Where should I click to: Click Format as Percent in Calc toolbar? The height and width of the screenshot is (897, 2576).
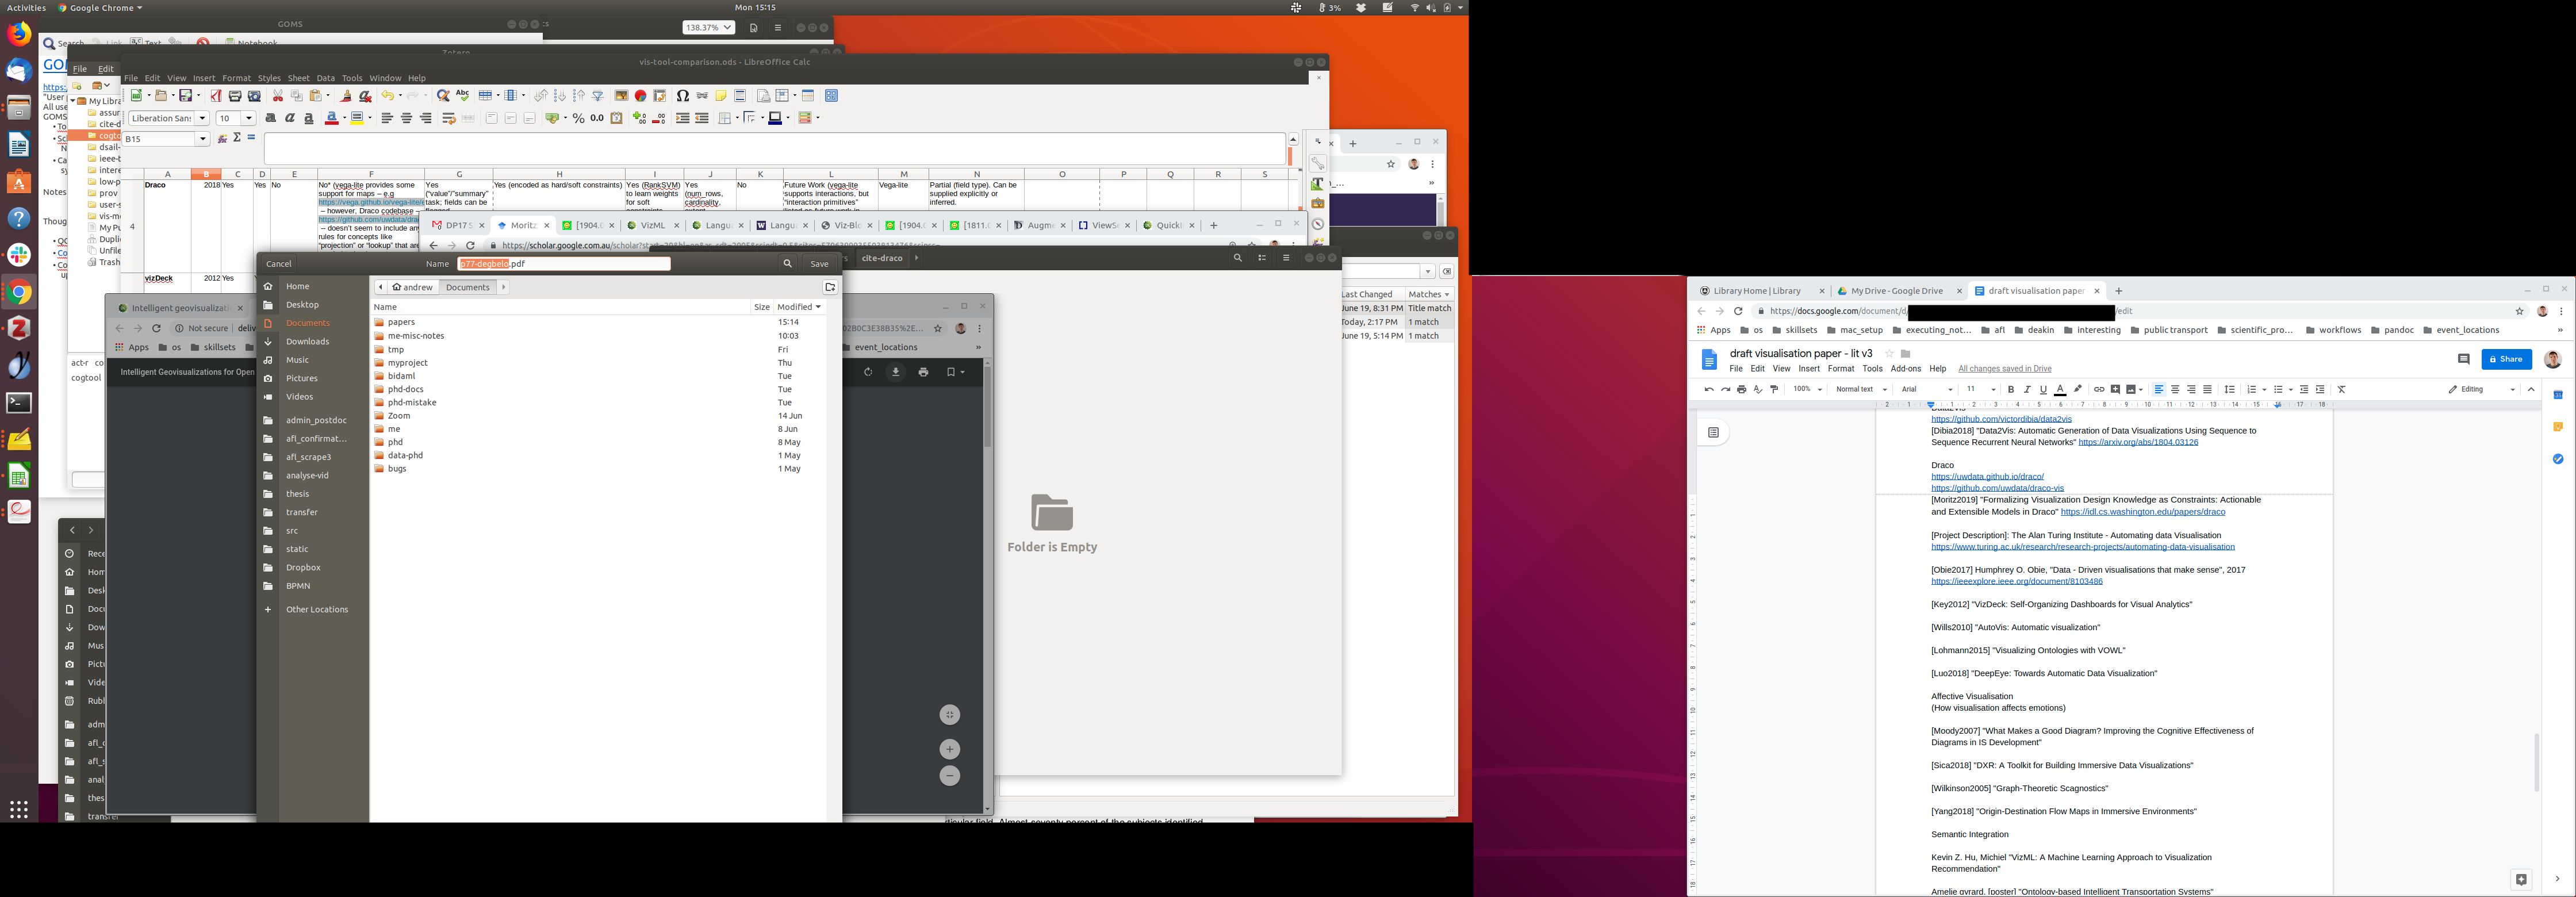(578, 118)
